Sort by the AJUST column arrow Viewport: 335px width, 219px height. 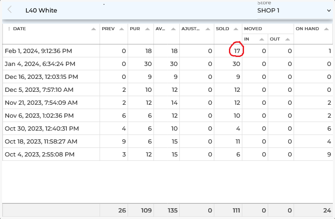[208, 29]
